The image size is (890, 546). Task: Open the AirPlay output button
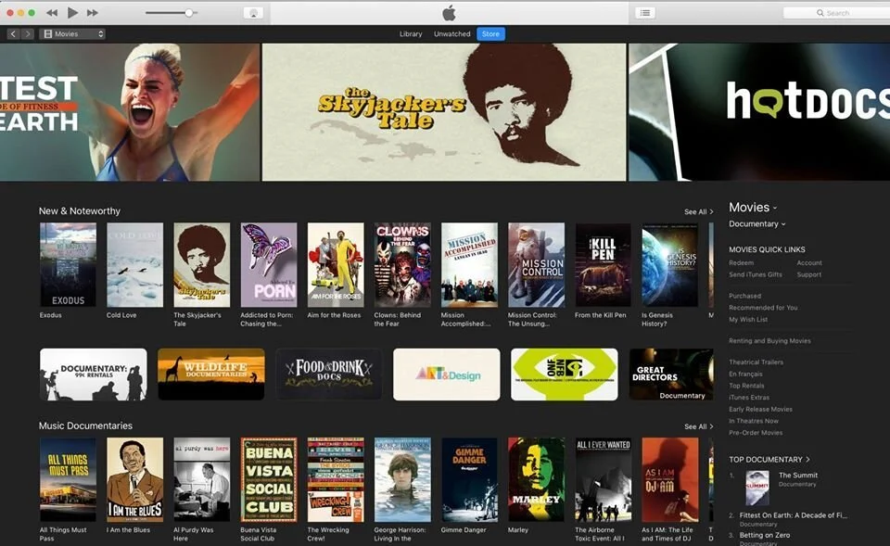point(253,12)
